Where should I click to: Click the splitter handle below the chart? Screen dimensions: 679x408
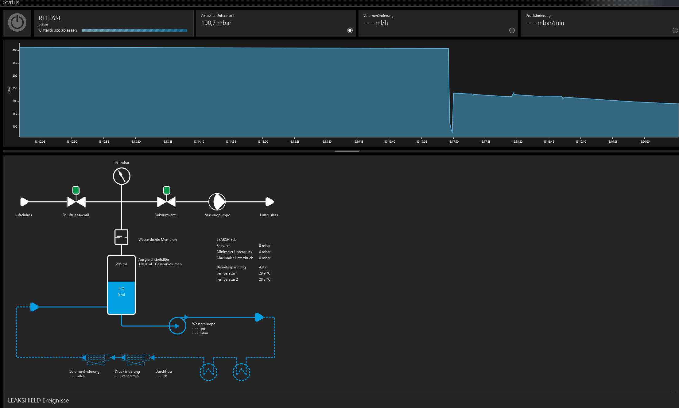pos(347,151)
